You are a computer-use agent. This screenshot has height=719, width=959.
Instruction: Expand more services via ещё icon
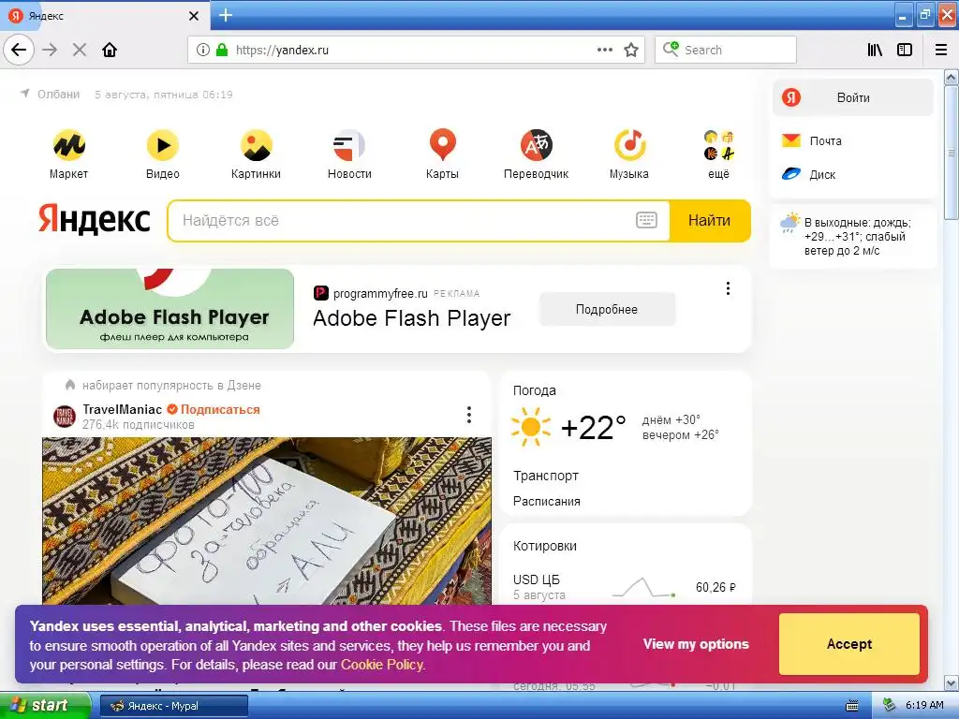[x=718, y=154]
